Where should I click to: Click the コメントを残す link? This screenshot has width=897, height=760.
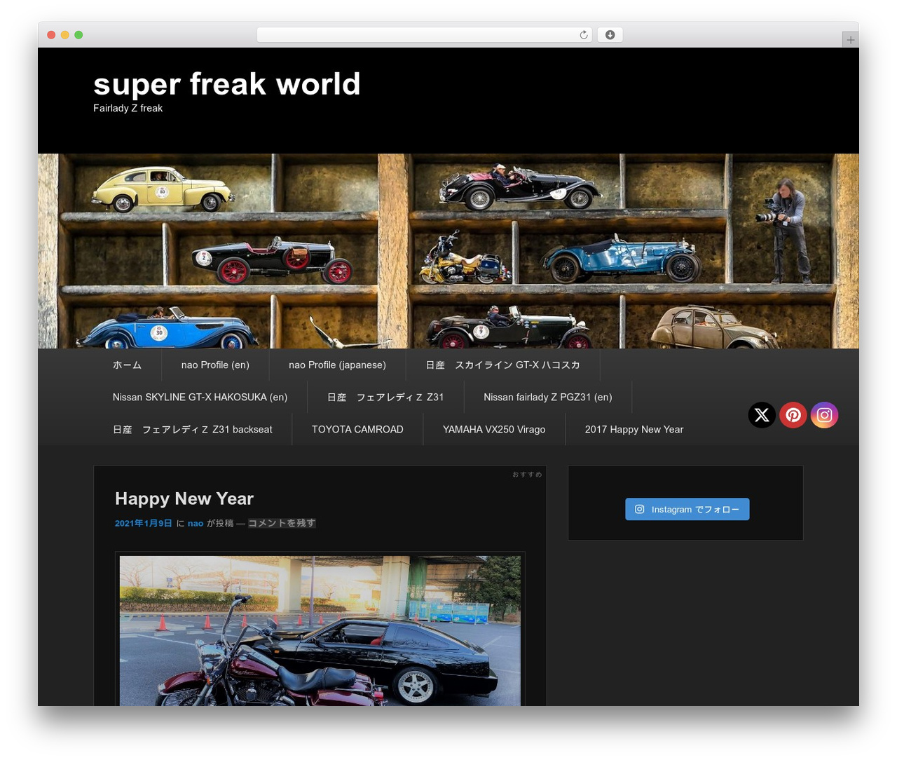click(x=282, y=523)
